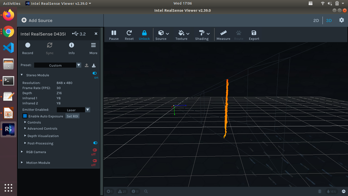Click the Set ROI button

point(72,116)
